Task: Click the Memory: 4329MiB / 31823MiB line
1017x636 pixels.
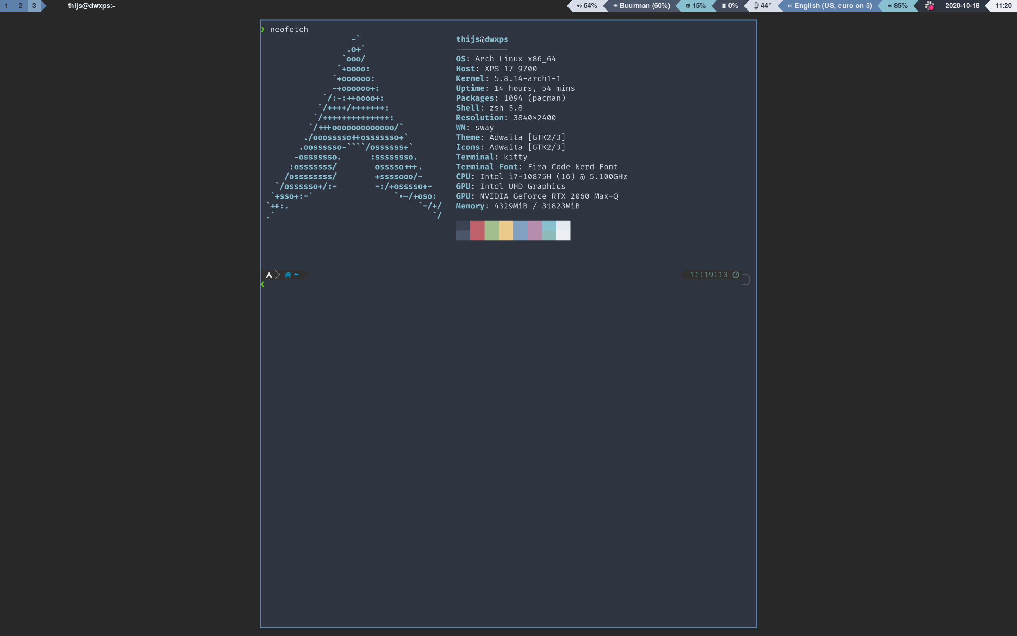Action: (518, 206)
